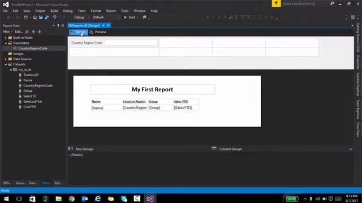The image size is (362, 203).
Task: Click the Start debugging button
Action: click(x=130, y=17)
